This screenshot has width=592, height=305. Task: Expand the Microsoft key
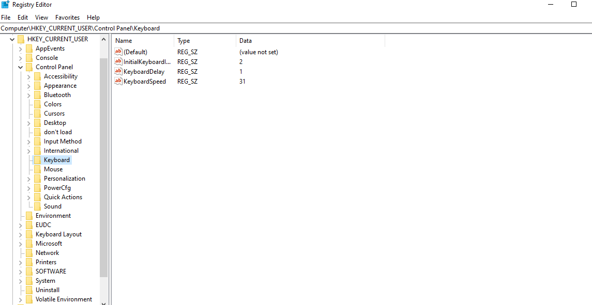click(20, 244)
